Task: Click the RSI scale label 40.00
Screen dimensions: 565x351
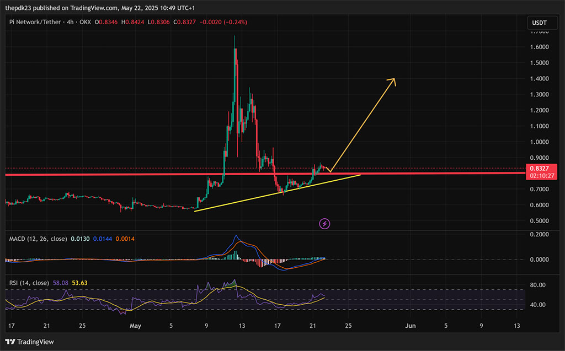Action: point(538,305)
